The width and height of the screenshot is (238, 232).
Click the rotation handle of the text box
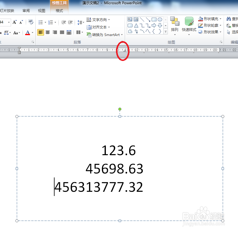point(120,109)
